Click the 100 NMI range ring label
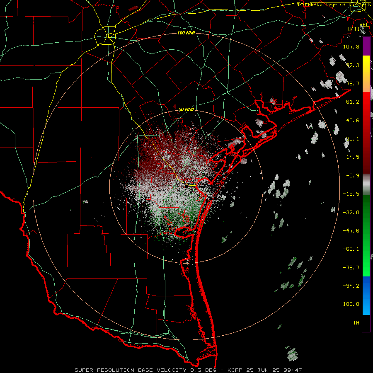This screenshot has width=373, height=373. tap(186, 33)
